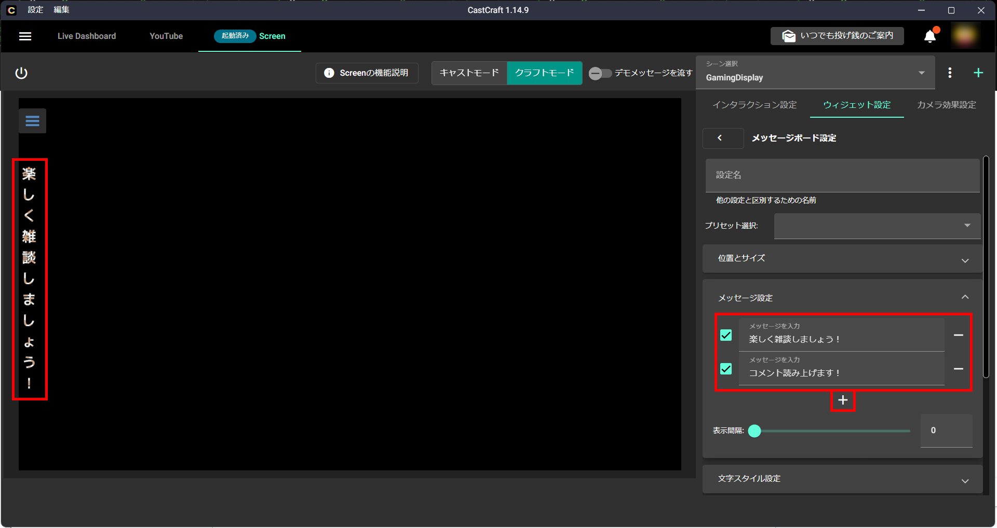Add a new scene with the green plus
997x528 pixels.
coord(978,73)
